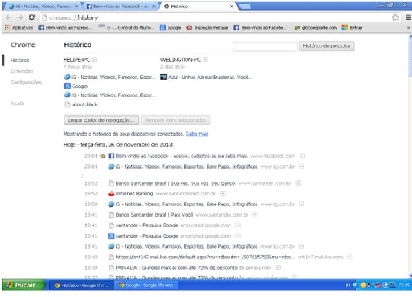Viewport: 412px width, 297px height.
Task: Open Configurações in the left sidebar
Action: coord(26,82)
